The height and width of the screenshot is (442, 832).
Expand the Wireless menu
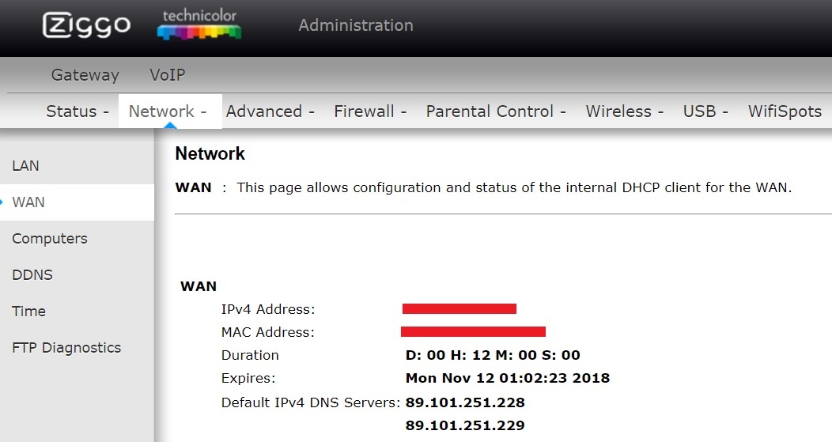pyautogui.click(x=624, y=111)
